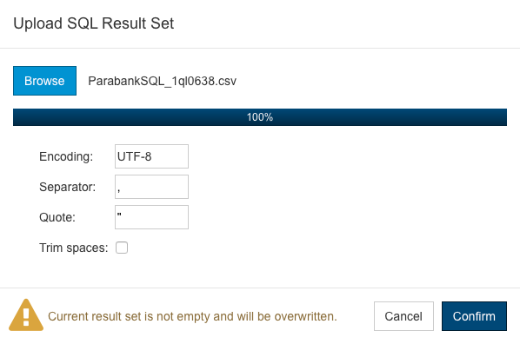
Task: Cancel the upload dialog
Action: (403, 316)
